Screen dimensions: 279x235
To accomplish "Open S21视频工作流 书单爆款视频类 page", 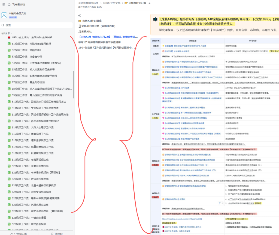I will coord(36,172).
